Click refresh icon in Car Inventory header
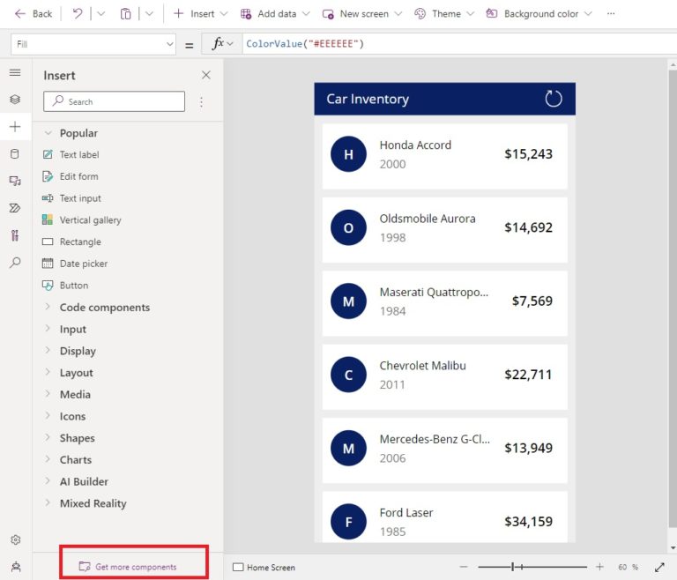This screenshot has height=580, width=677. coord(554,99)
